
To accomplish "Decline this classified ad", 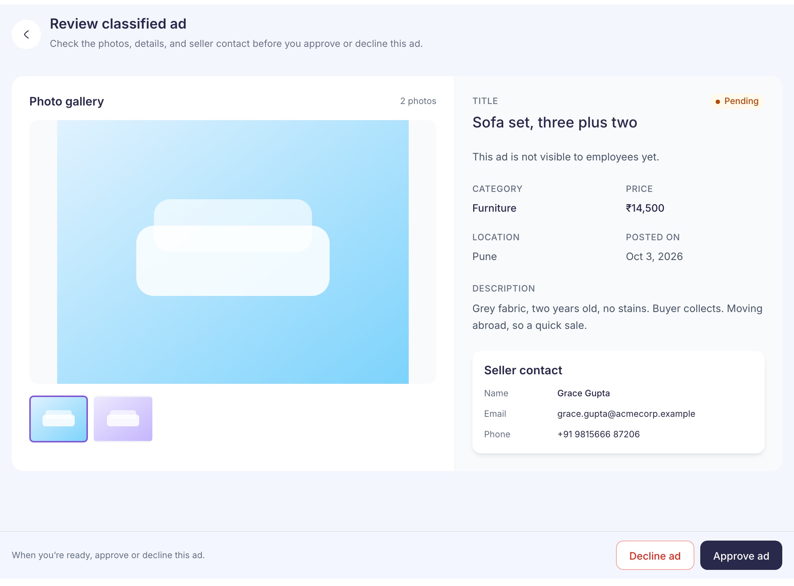I will [x=655, y=556].
